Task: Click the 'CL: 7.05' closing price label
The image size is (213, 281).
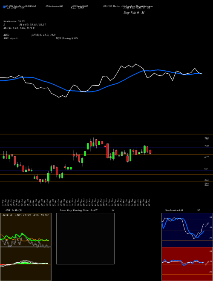Action: tap(78, 8)
